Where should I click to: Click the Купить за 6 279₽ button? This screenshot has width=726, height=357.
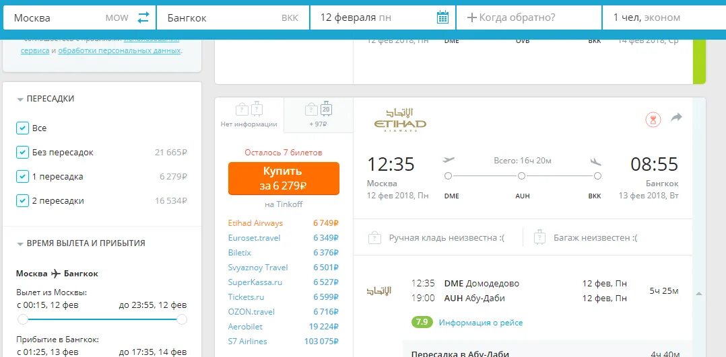coord(284,179)
